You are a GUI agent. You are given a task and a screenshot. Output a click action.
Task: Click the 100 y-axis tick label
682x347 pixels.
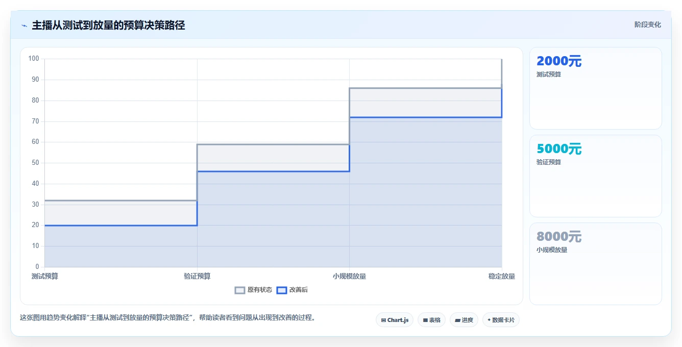(x=34, y=59)
